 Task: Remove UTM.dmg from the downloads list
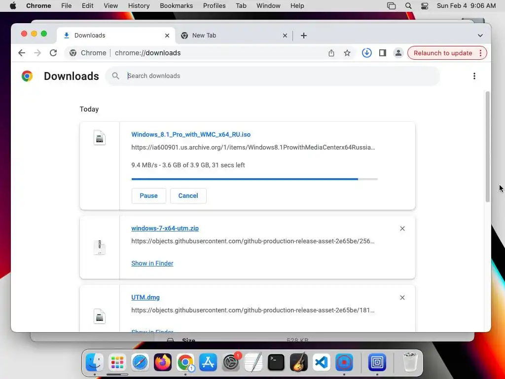tap(402, 298)
